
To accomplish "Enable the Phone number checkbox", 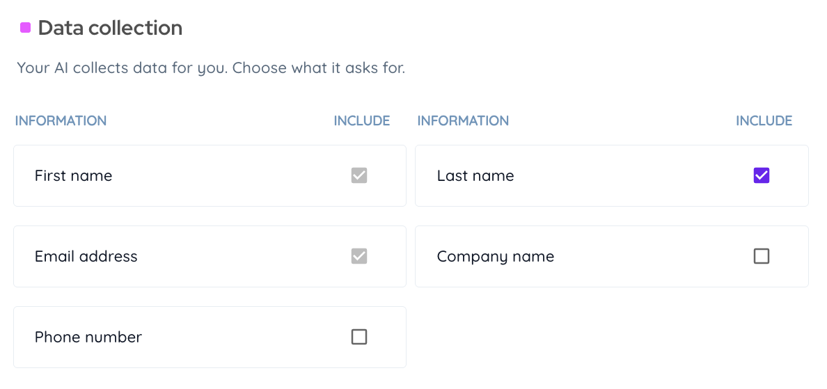I will 359,337.
